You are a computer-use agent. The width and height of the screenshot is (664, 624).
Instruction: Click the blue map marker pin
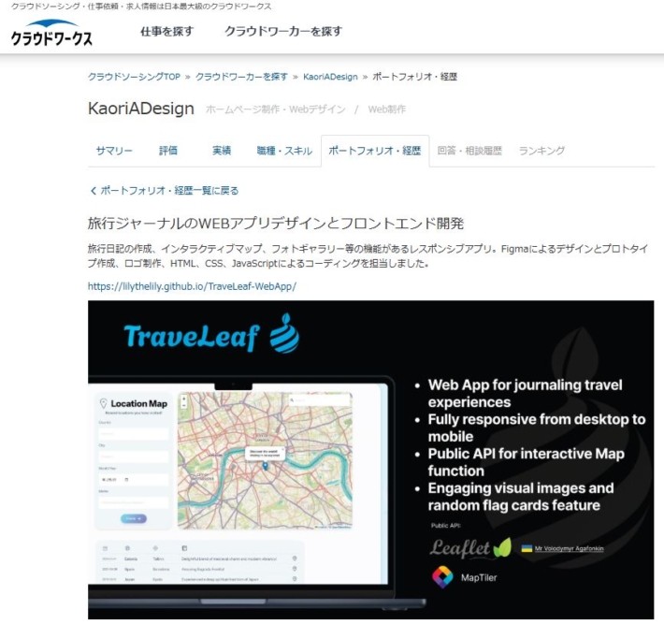coord(265,466)
